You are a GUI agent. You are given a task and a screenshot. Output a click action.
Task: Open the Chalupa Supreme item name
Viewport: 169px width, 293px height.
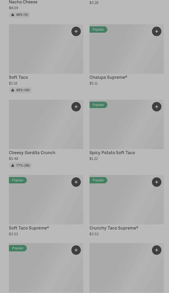108,77
